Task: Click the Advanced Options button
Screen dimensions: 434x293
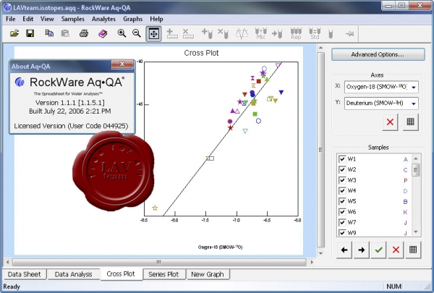Action: click(x=378, y=54)
